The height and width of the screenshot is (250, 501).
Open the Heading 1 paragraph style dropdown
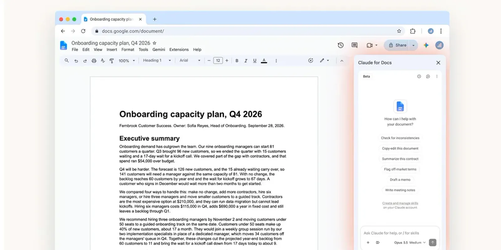(157, 61)
